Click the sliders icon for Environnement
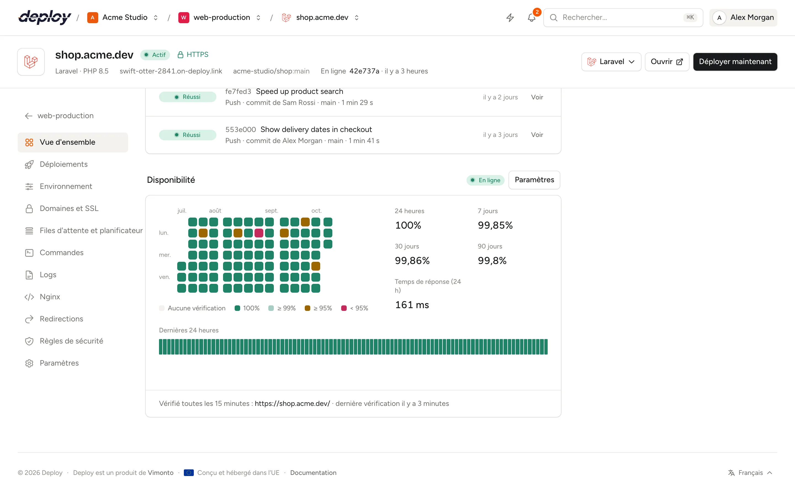 coord(29,186)
